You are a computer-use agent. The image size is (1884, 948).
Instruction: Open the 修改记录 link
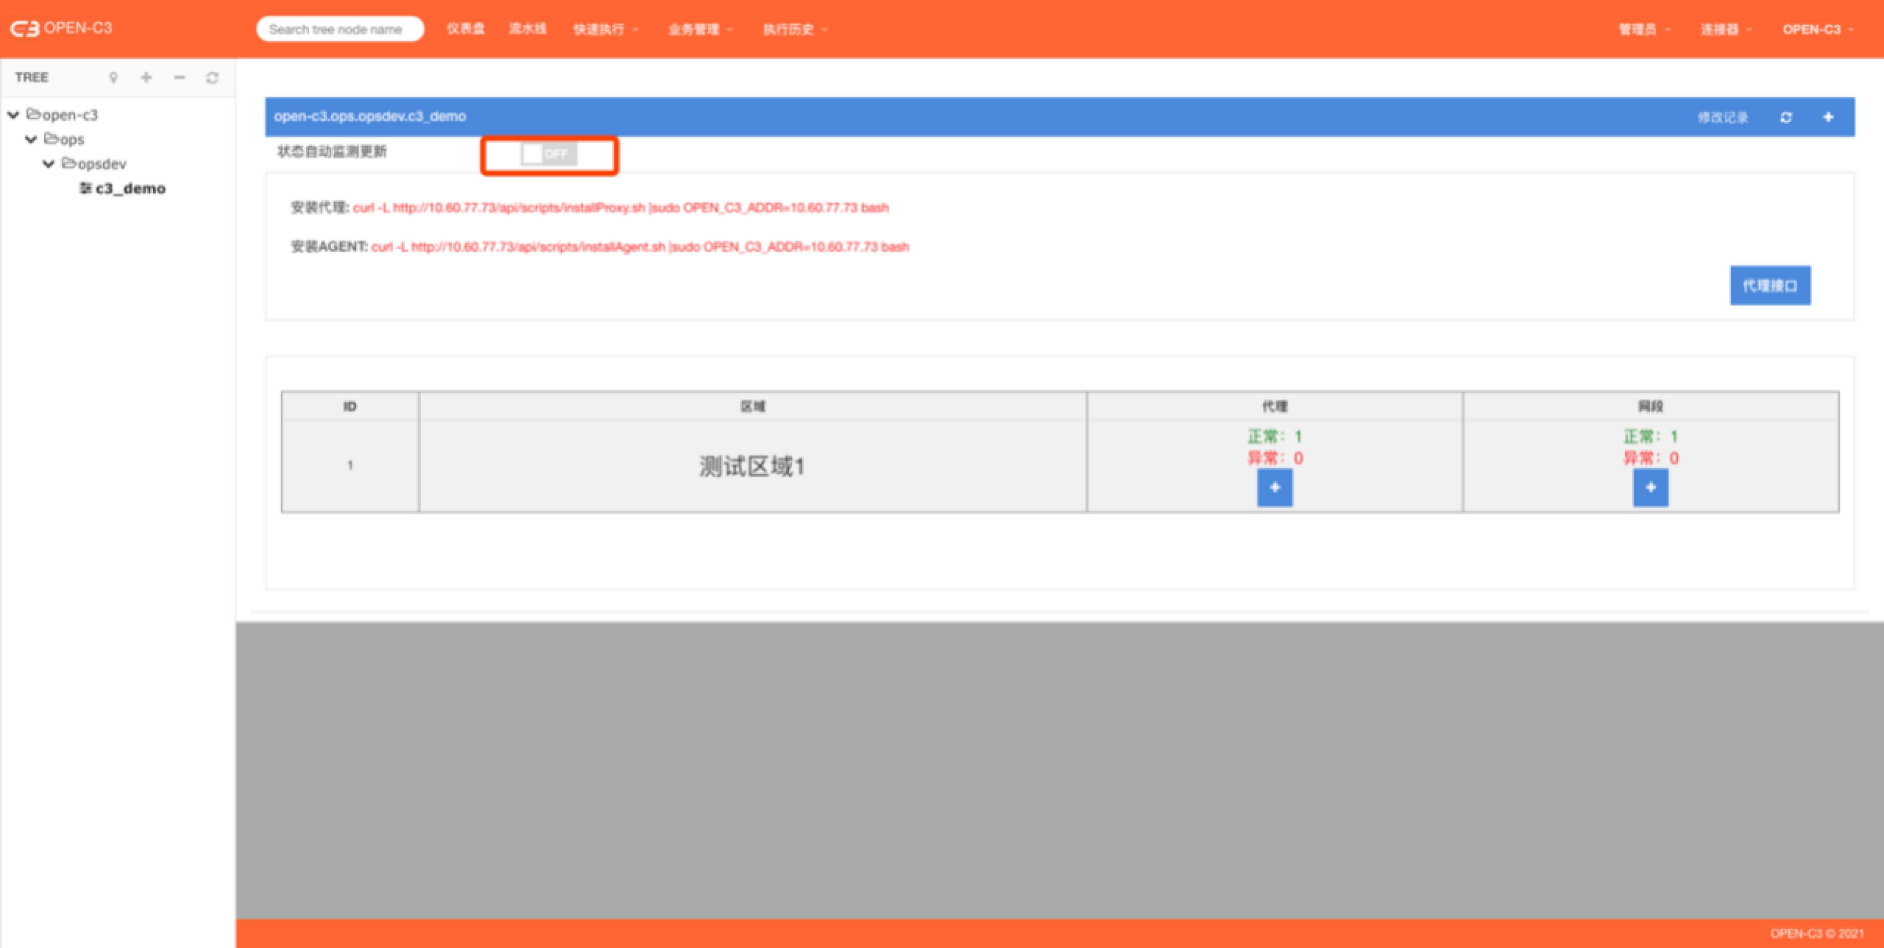1722,117
